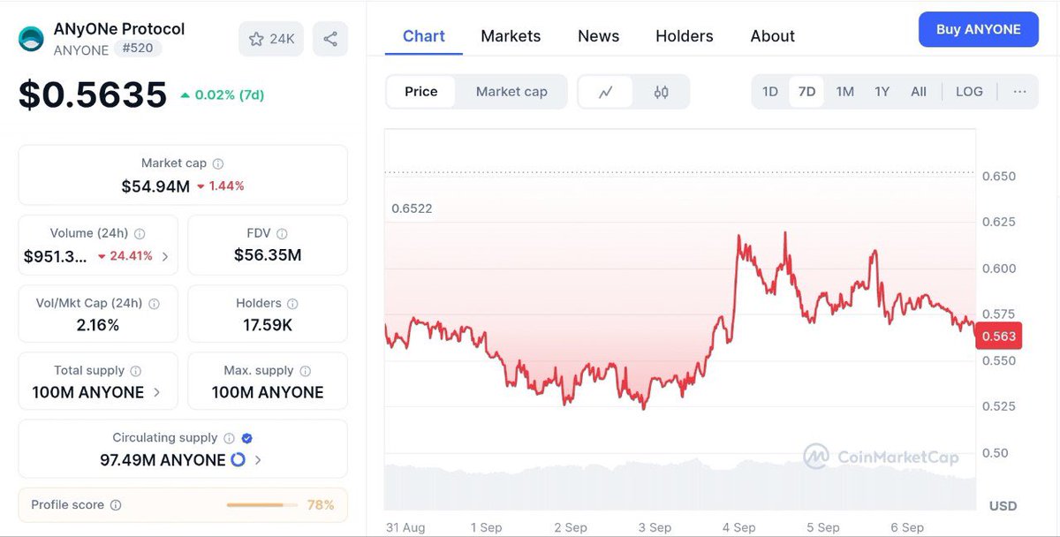
Task: Set chart range to 1M
Action: click(845, 92)
